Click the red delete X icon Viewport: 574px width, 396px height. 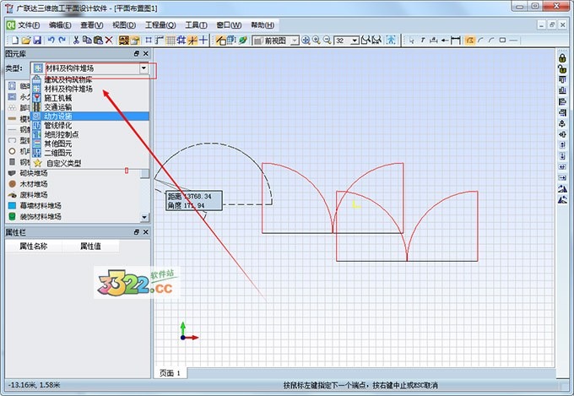(109, 40)
